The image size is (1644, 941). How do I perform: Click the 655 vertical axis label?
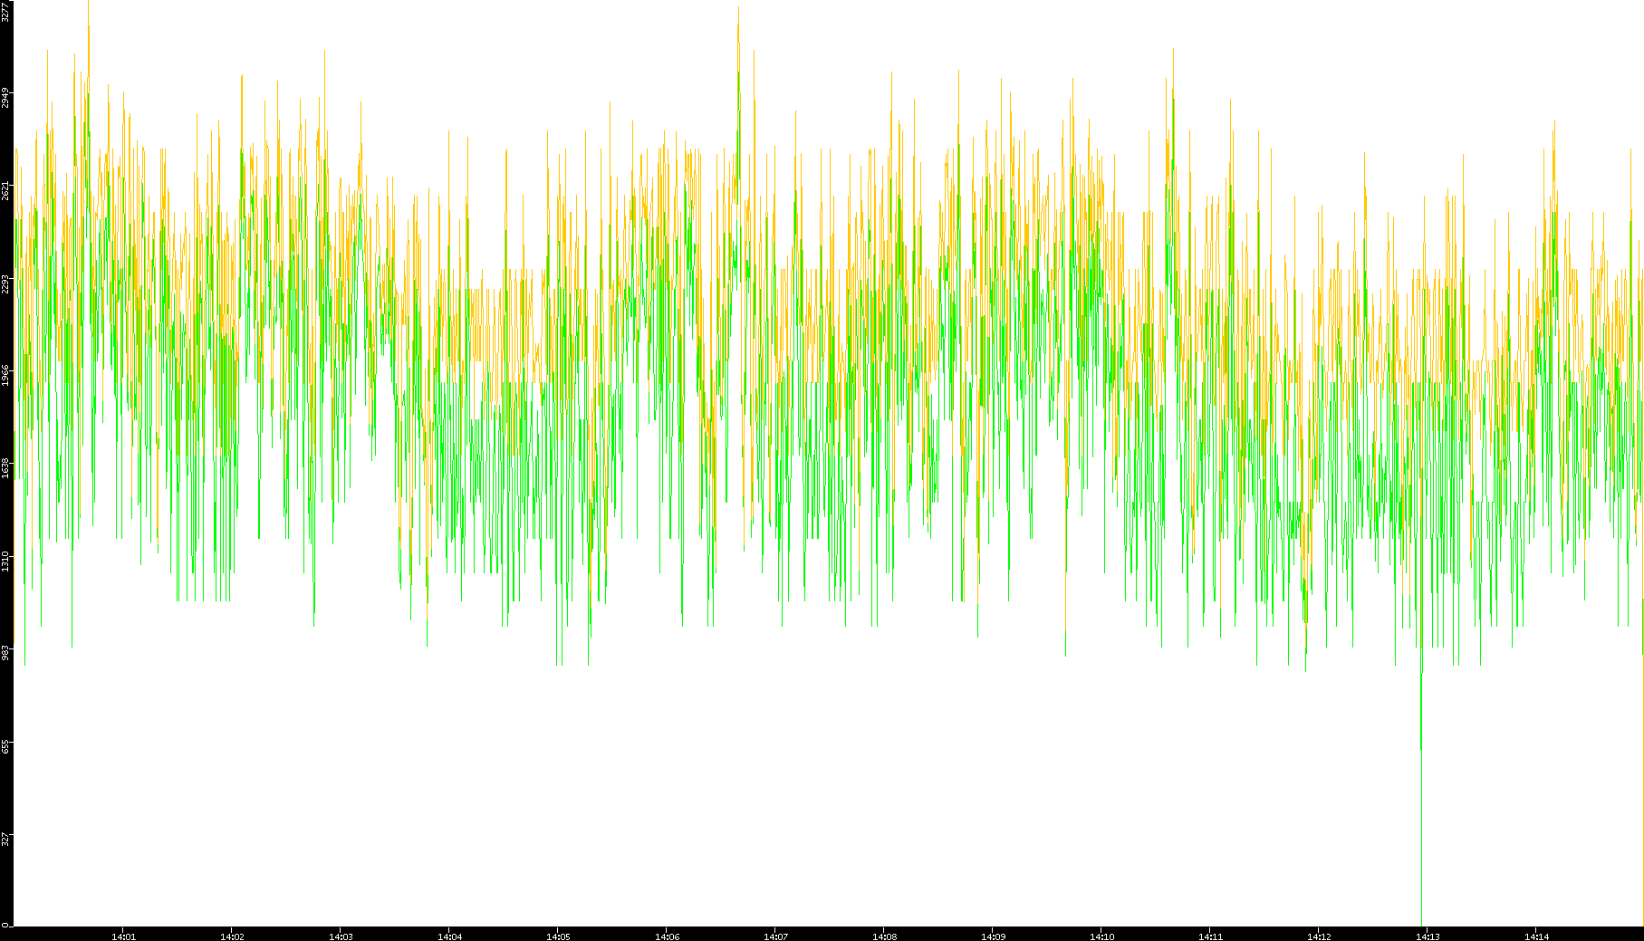(6, 745)
